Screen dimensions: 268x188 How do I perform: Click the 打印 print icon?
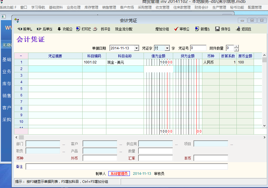[78, 29]
